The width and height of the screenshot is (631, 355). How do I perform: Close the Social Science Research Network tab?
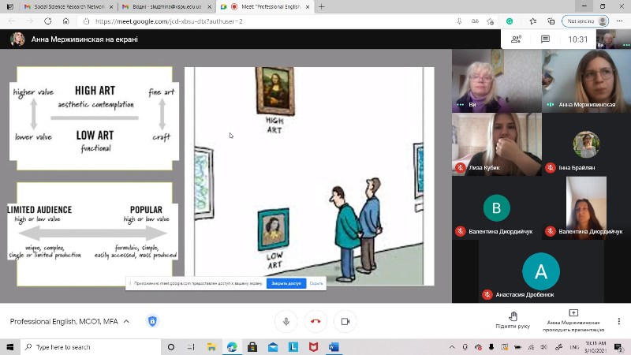[111, 7]
